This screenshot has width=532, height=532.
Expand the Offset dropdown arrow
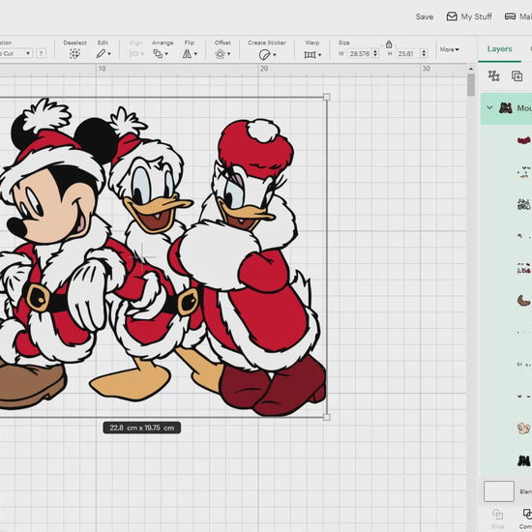pos(229,54)
